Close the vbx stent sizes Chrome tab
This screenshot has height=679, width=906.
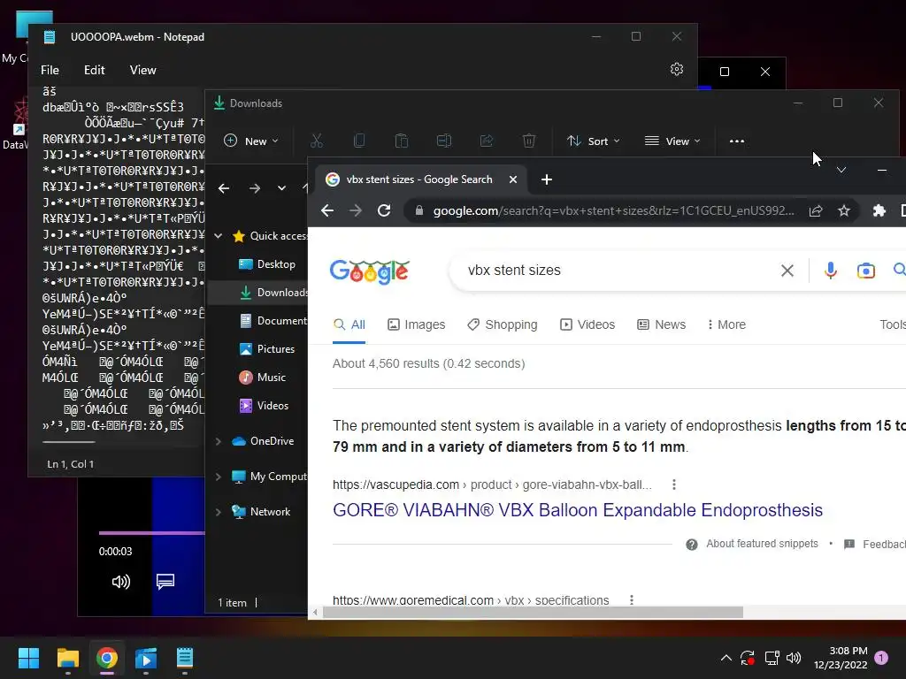pos(512,179)
